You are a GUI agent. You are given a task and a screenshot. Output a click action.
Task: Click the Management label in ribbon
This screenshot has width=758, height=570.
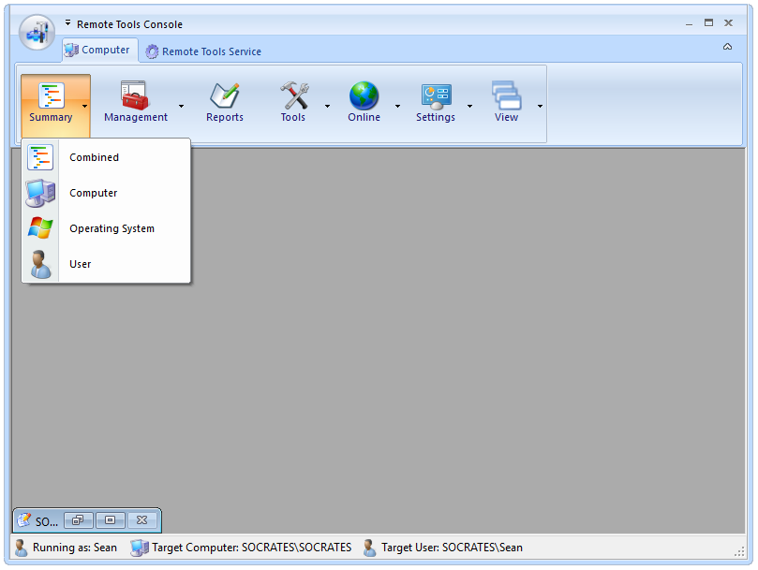click(x=136, y=117)
